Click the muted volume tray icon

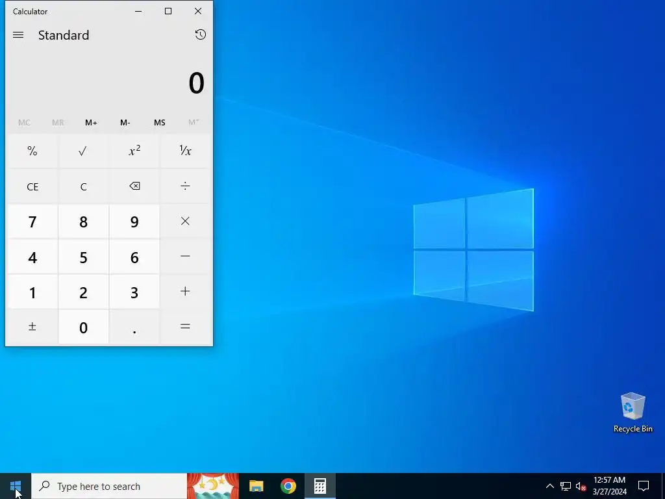click(581, 486)
